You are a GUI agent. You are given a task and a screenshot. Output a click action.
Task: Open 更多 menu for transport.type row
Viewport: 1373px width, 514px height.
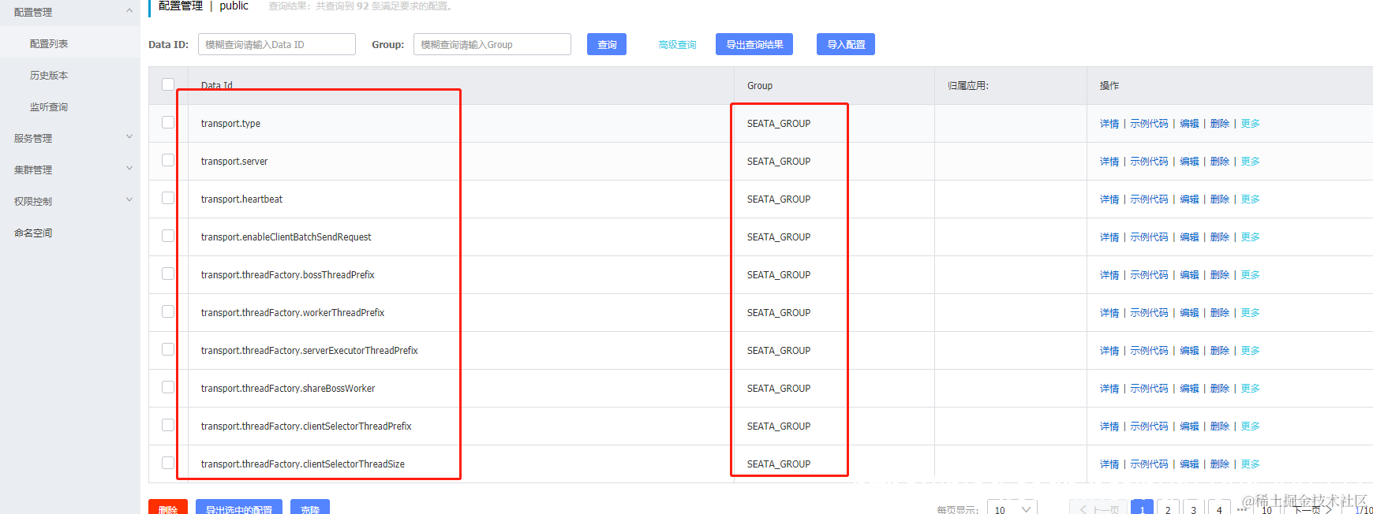coord(1250,124)
